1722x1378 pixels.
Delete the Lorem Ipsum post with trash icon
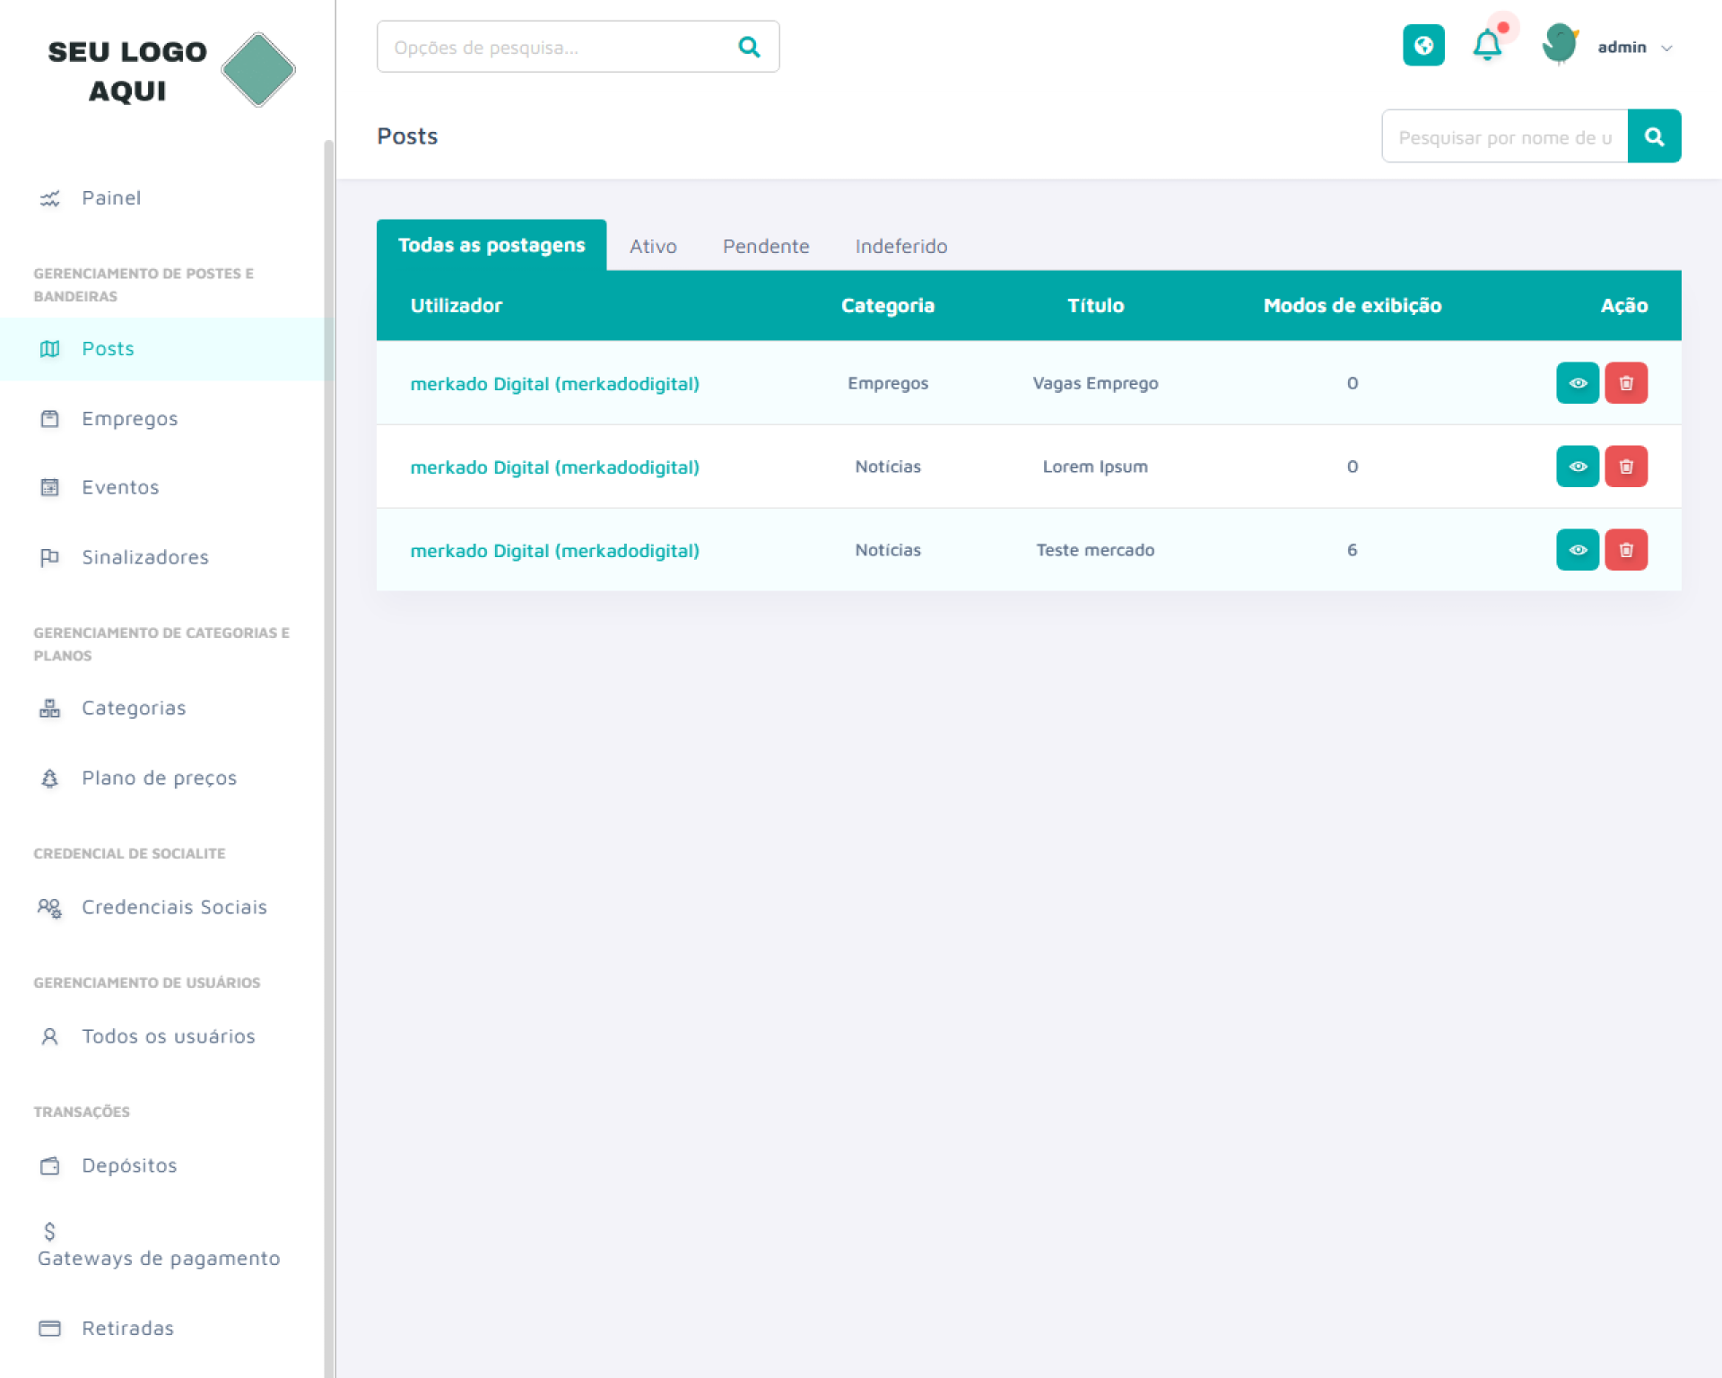coord(1625,467)
